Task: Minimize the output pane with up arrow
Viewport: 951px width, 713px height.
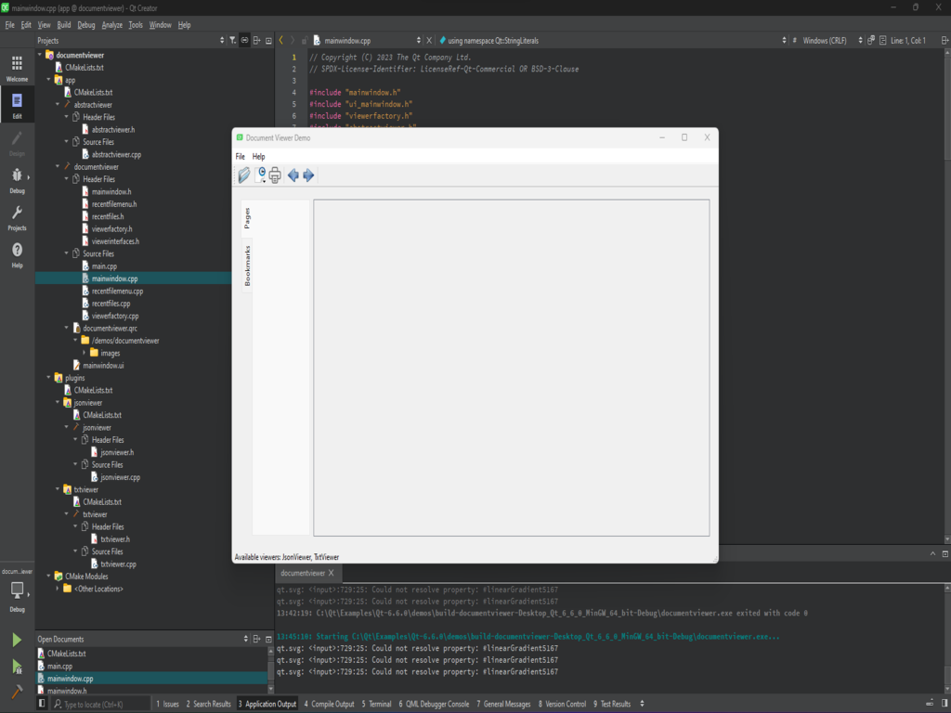Action: tap(932, 553)
